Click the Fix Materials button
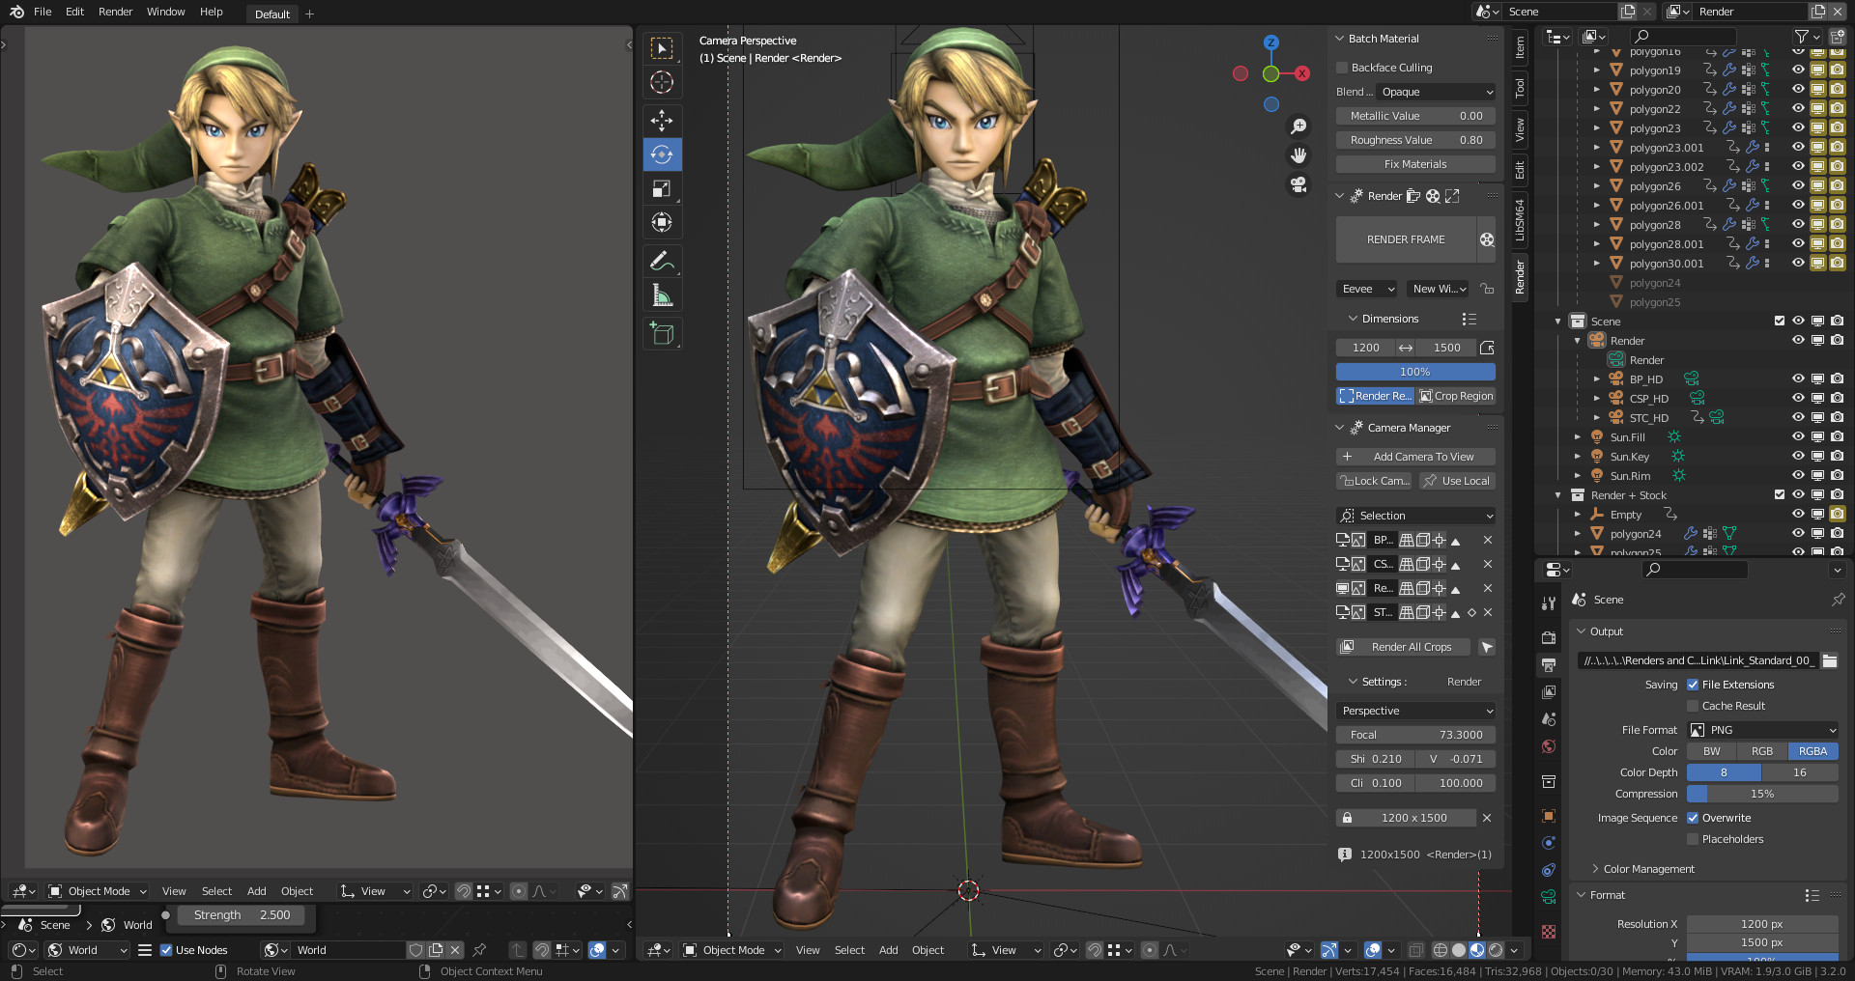 click(x=1414, y=163)
